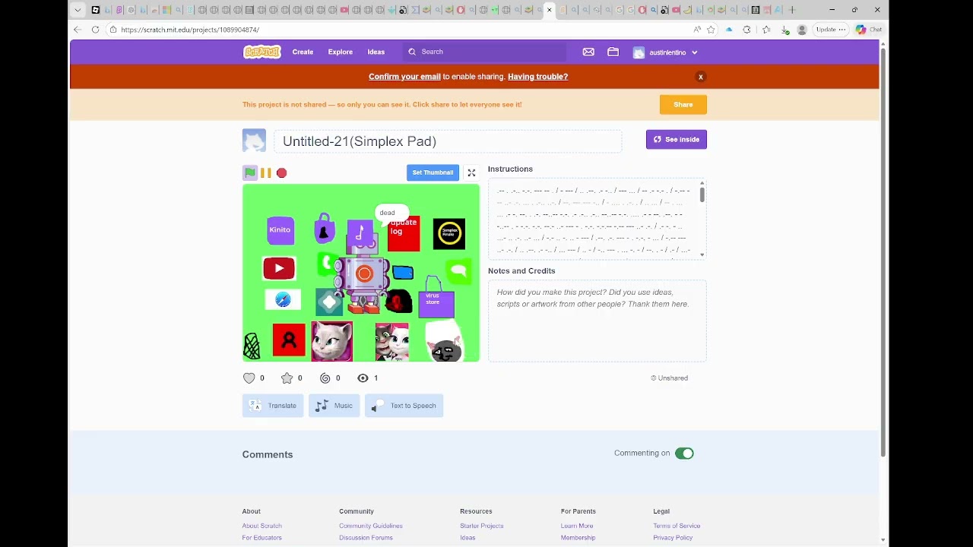Open the Ideas menu

[376, 52]
